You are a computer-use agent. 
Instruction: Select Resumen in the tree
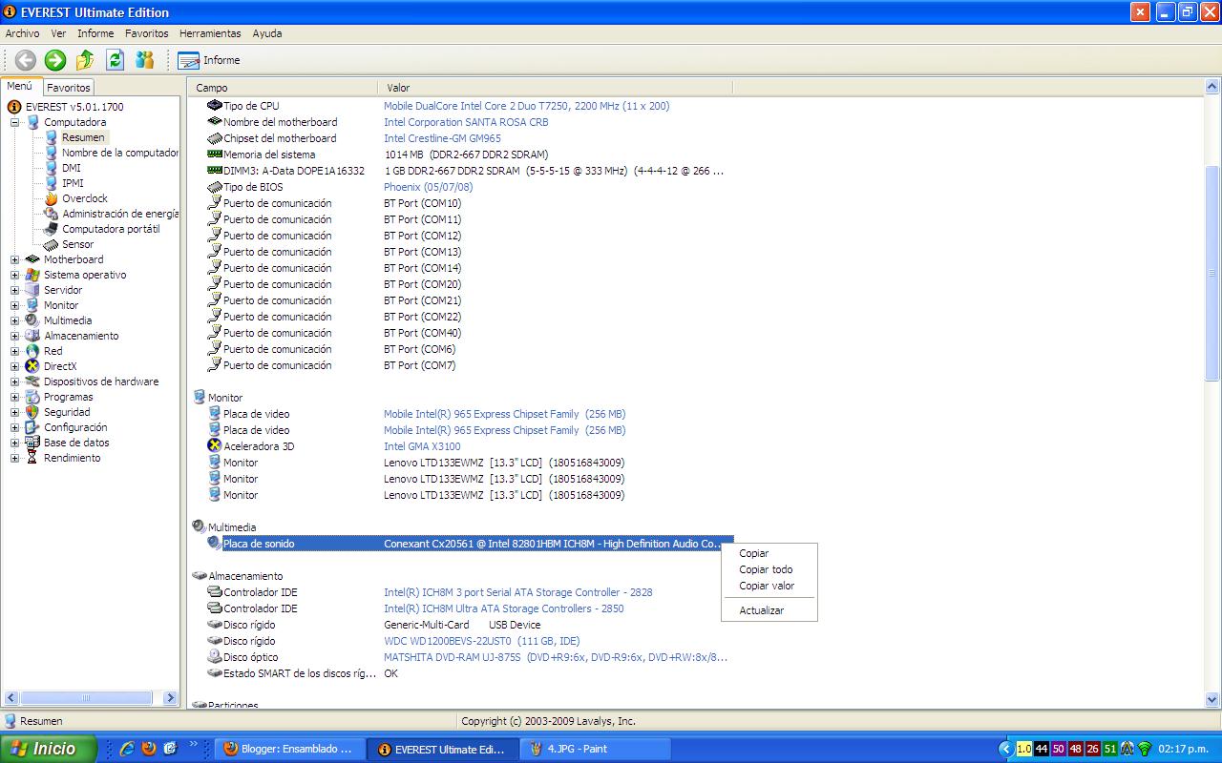[83, 137]
